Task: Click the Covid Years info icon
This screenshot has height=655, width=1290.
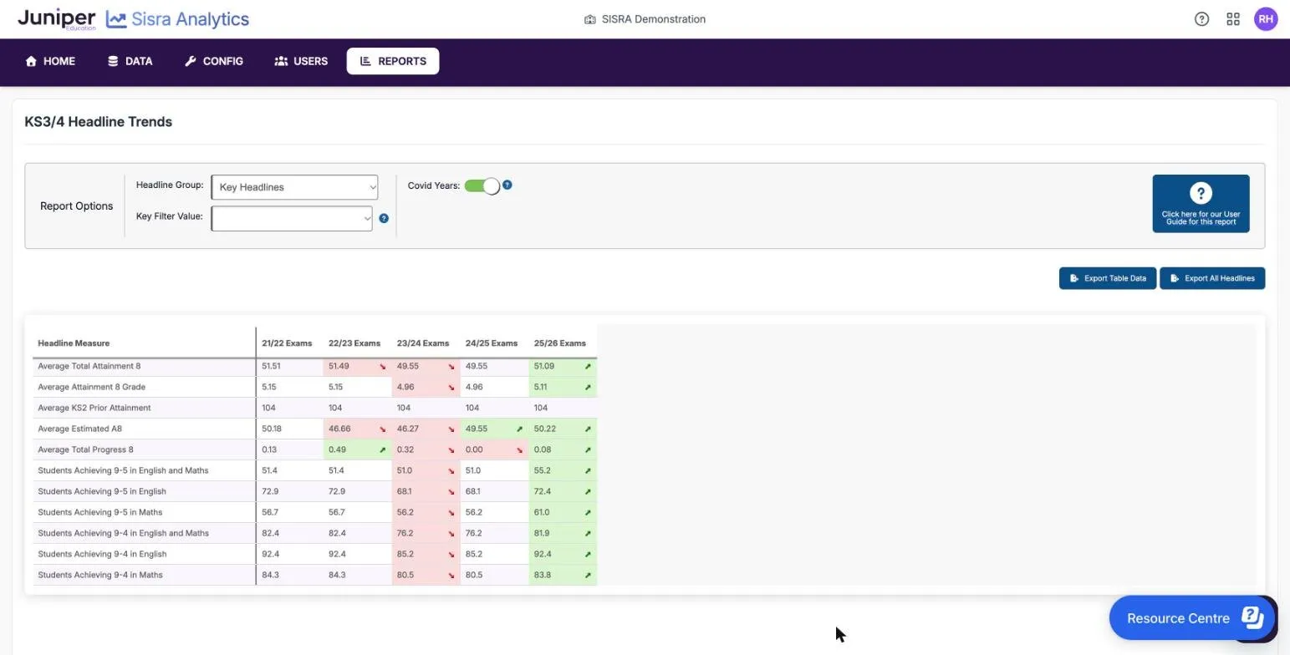Action: [507, 185]
